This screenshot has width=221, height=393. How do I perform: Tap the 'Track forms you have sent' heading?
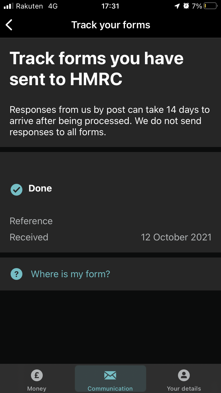[x=97, y=69]
